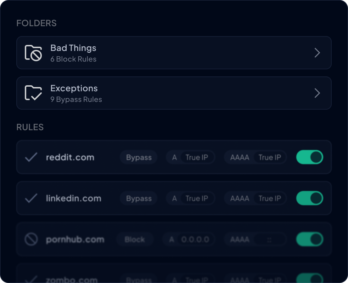
Task: Open the Exceptions folder title
Action: (74, 88)
